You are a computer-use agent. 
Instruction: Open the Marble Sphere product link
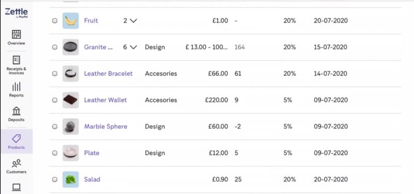(x=106, y=126)
